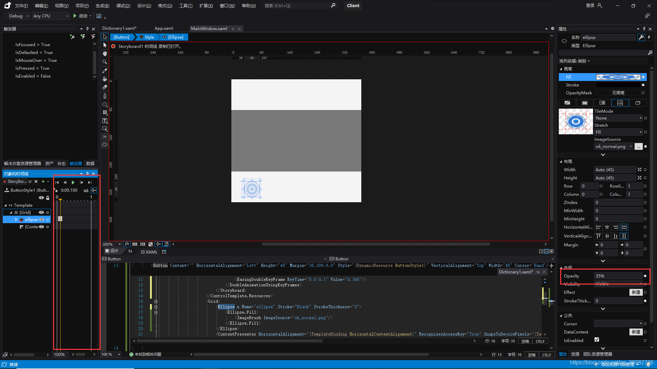Close the Storyboard with the X button
The image size is (657, 369).
(36, 181)
